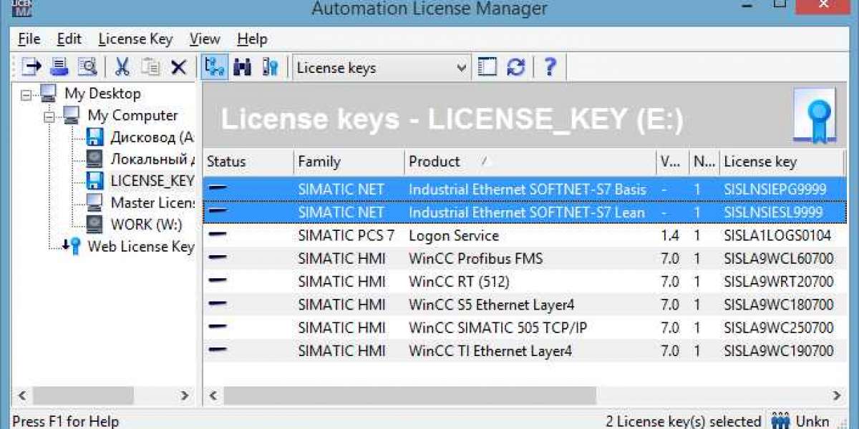Select the WORK (W:) drive in the sidebar
Screen dimensions: 859x429
[147, 225]
